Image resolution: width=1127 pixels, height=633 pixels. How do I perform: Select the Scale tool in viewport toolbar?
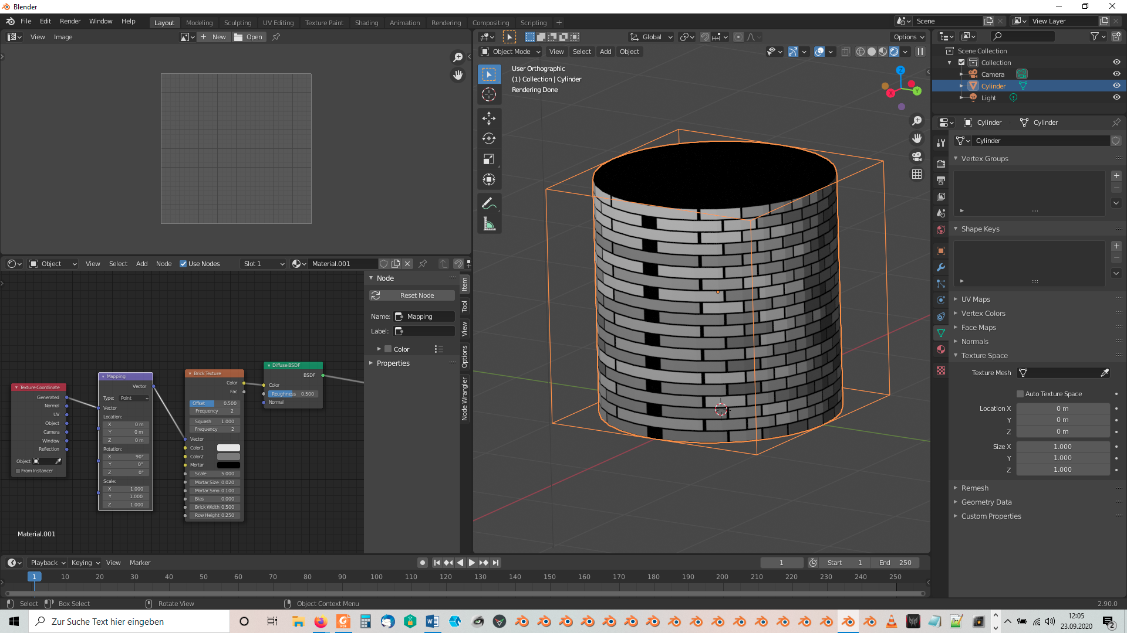click(x=489, y=159)
